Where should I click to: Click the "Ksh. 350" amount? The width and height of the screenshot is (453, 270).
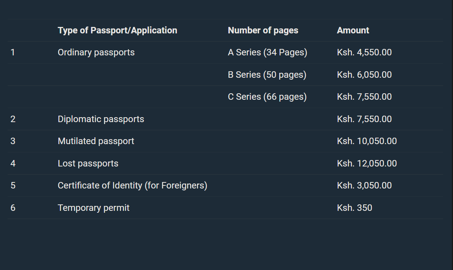pyautogui.click(x=354, y=208)
